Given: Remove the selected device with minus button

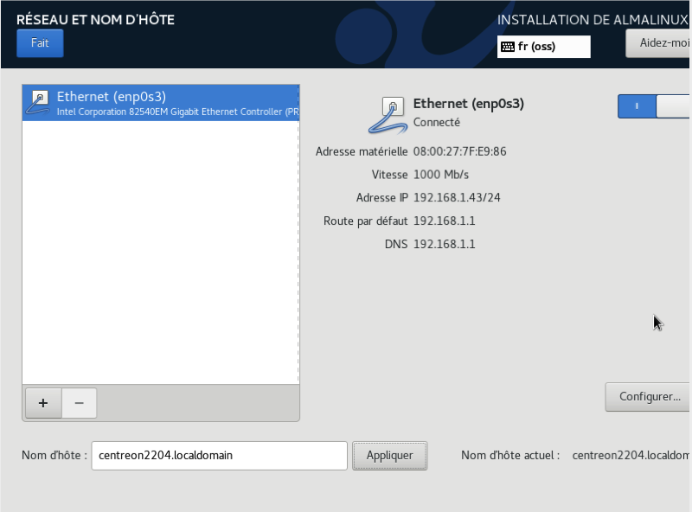Looking at the screenshot, I should (79, 403).
